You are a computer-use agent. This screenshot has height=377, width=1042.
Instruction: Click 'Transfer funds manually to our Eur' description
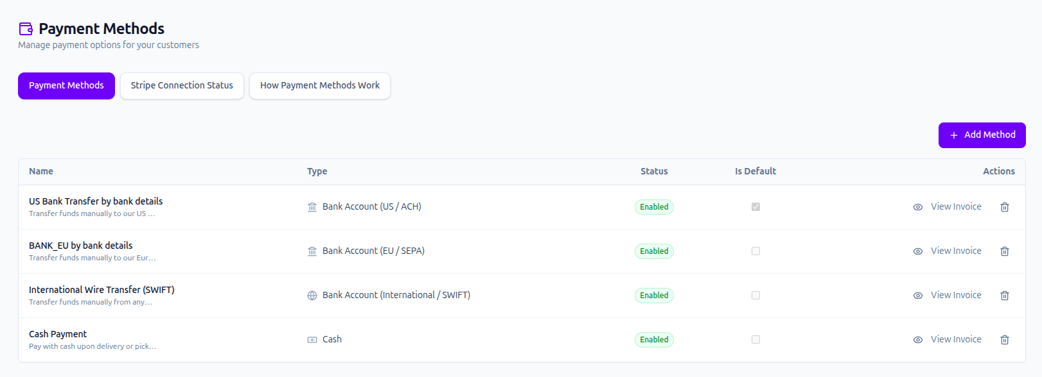(x=93, y=258)
